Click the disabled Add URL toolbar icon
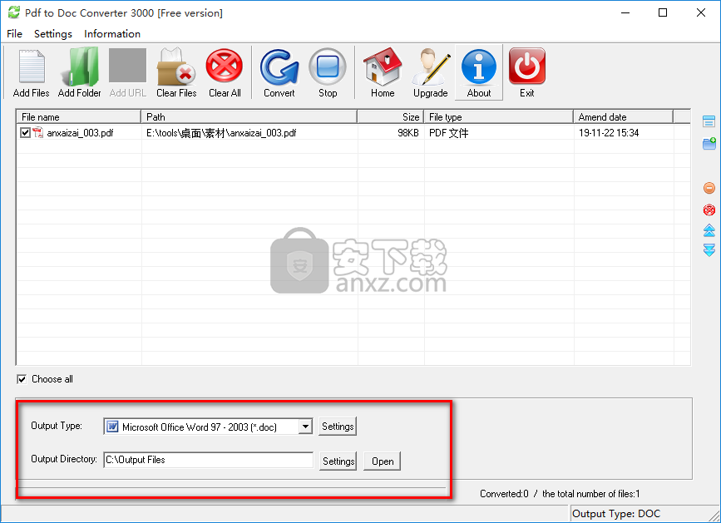Viewport: 721px width, 523px height. (x=128, y=73)
